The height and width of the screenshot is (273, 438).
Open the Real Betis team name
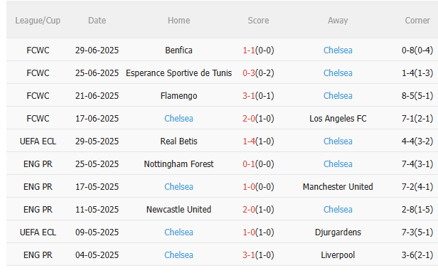178,141
